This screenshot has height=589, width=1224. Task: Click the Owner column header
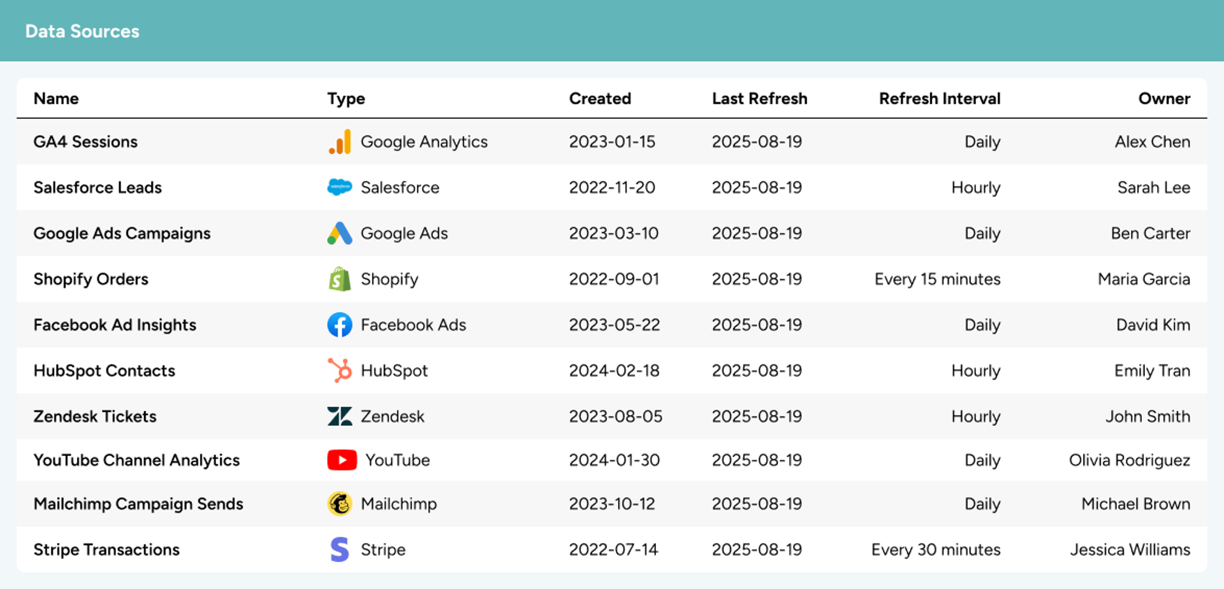[1163, 99]
